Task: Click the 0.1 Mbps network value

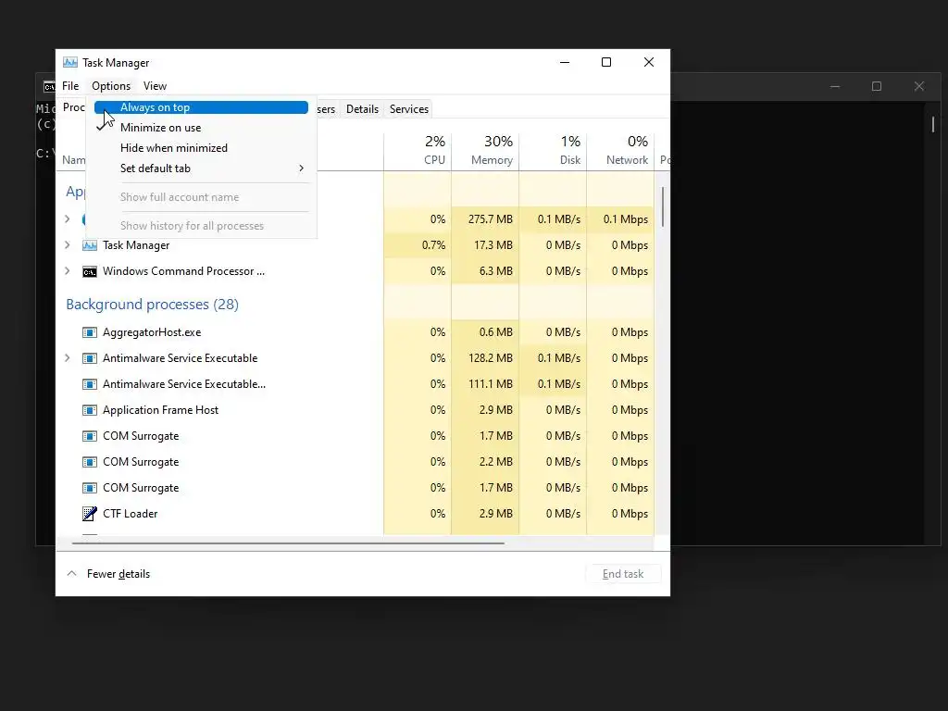Action: [626, 219]
